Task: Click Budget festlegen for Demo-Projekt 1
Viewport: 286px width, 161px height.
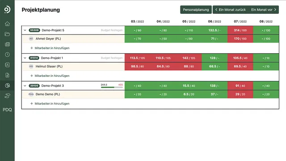Action: click(x=112, y=58)
